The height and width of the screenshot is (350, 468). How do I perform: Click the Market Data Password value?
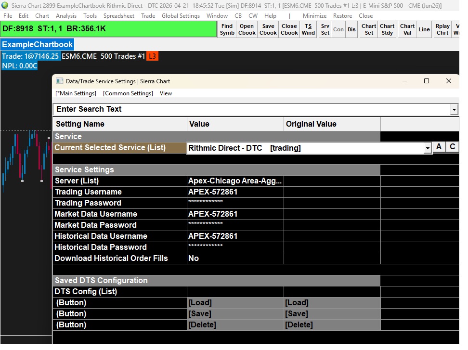(235, 225)
